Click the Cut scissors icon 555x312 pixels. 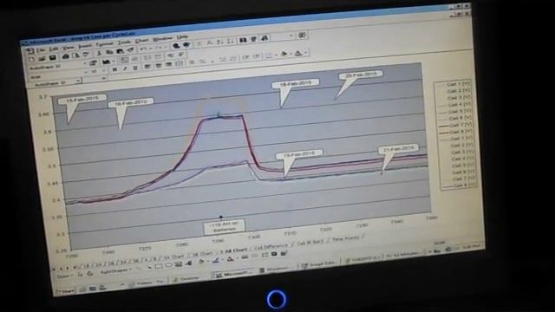point(100,53)
